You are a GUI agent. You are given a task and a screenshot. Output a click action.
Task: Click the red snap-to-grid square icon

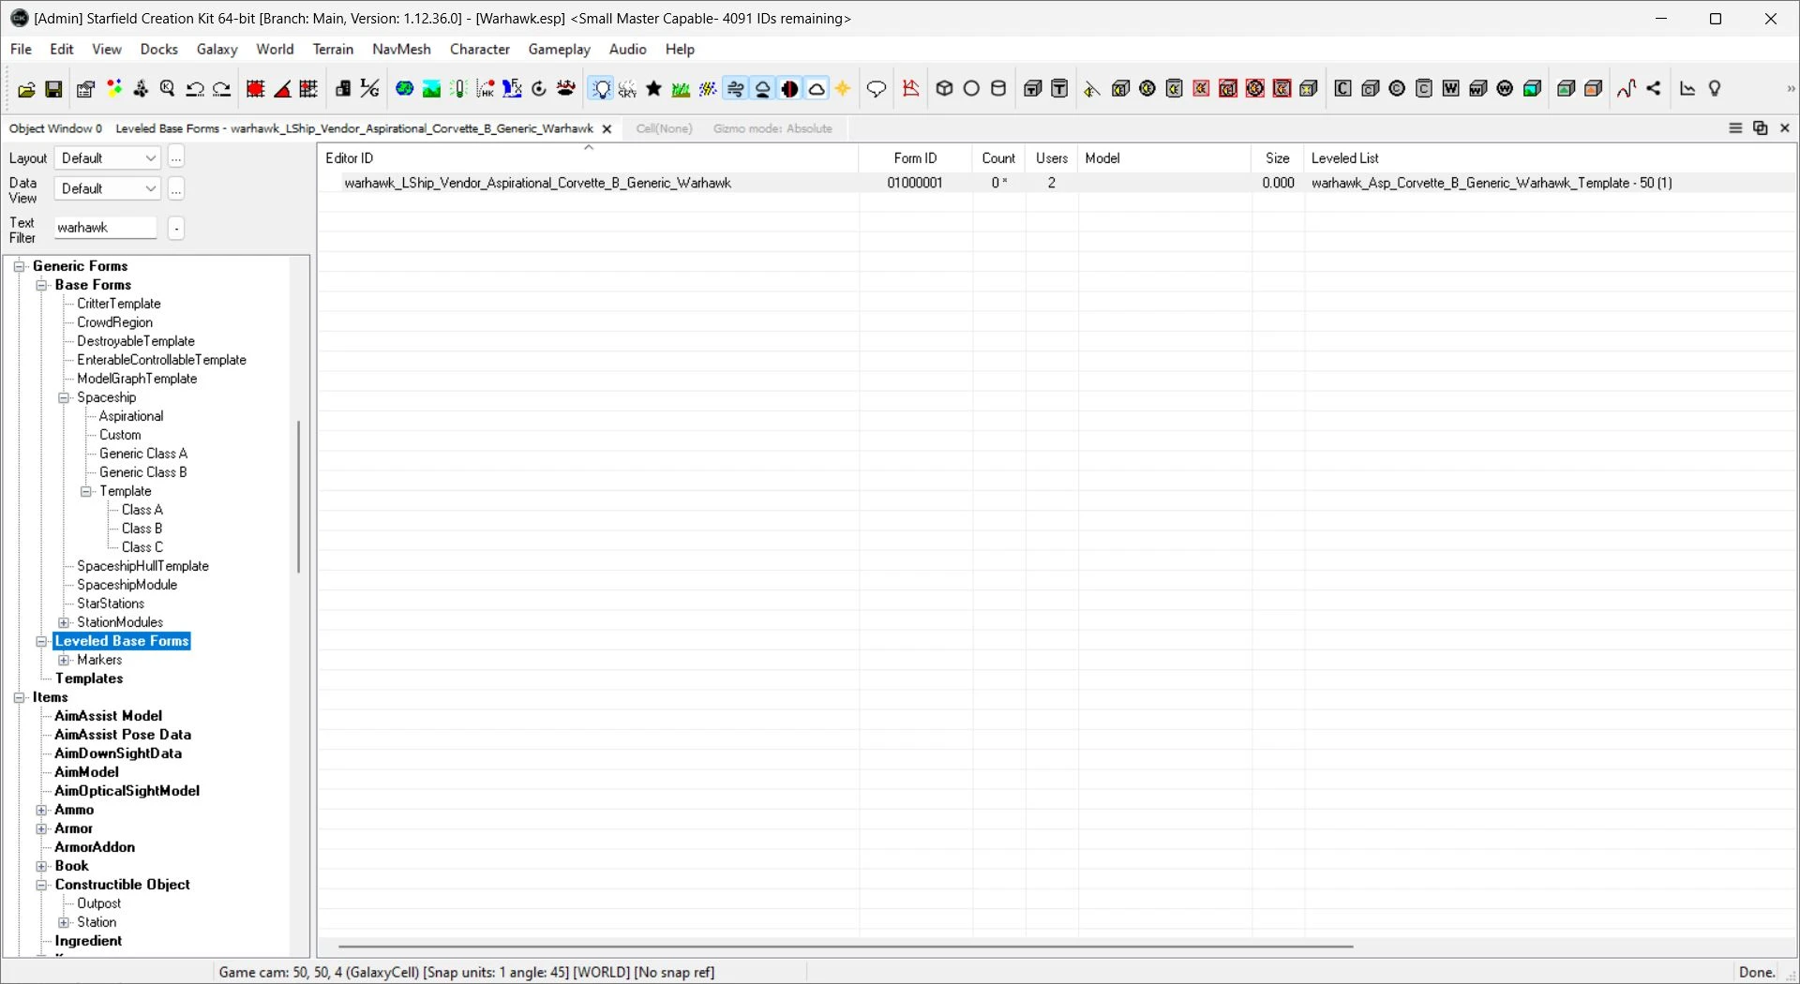[x=255, y=89]
